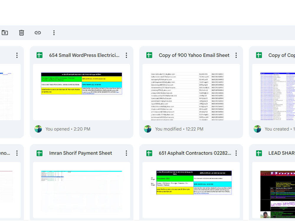Open 654 Small WordPress Electrici preview thumbnail
The image size is (295, 221).
point(81,92)
